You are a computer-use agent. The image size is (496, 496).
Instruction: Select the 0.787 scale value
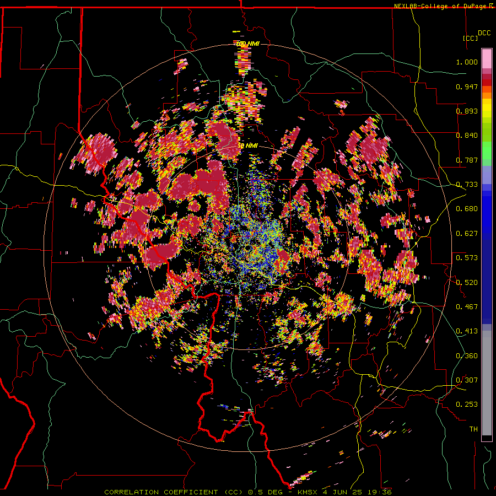pyautogui.click(x=467, y=160)
